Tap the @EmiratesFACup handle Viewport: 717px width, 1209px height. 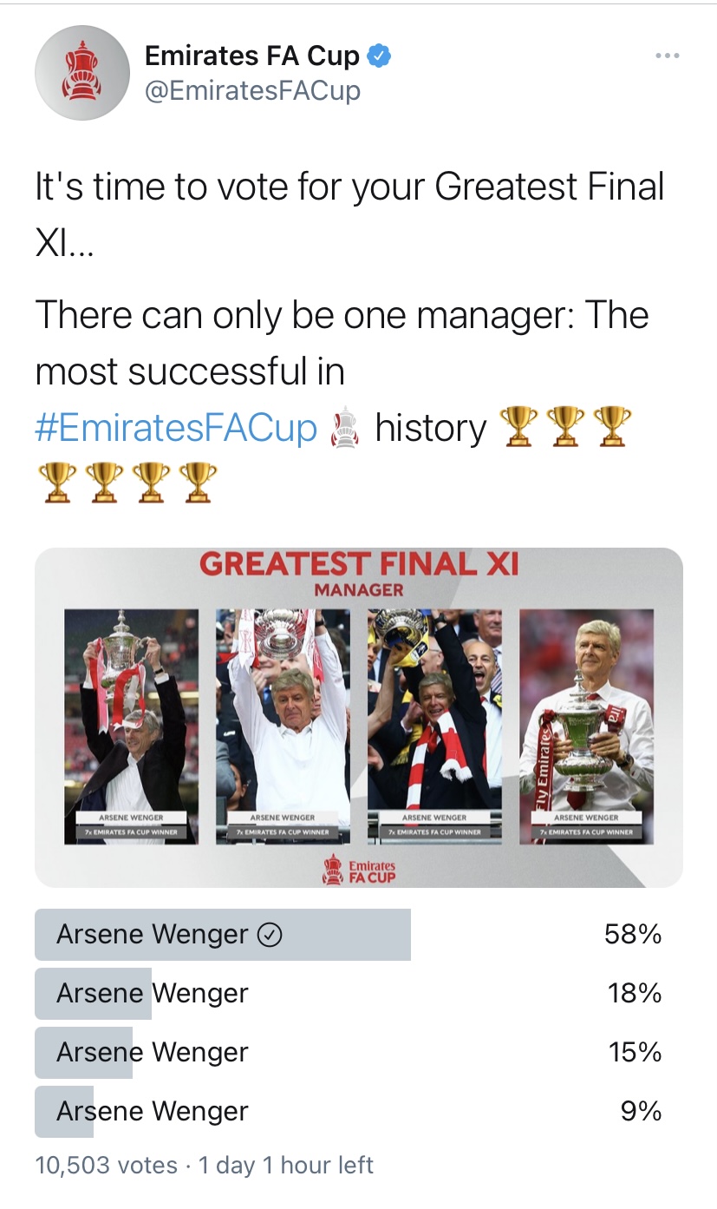(x=252, y=91)
